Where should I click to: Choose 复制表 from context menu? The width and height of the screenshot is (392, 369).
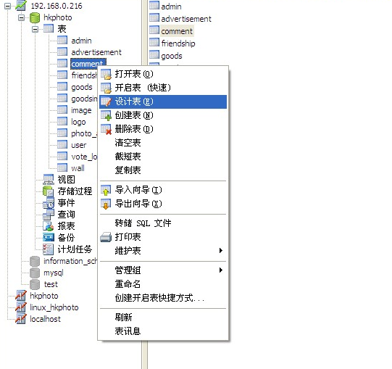163,170
